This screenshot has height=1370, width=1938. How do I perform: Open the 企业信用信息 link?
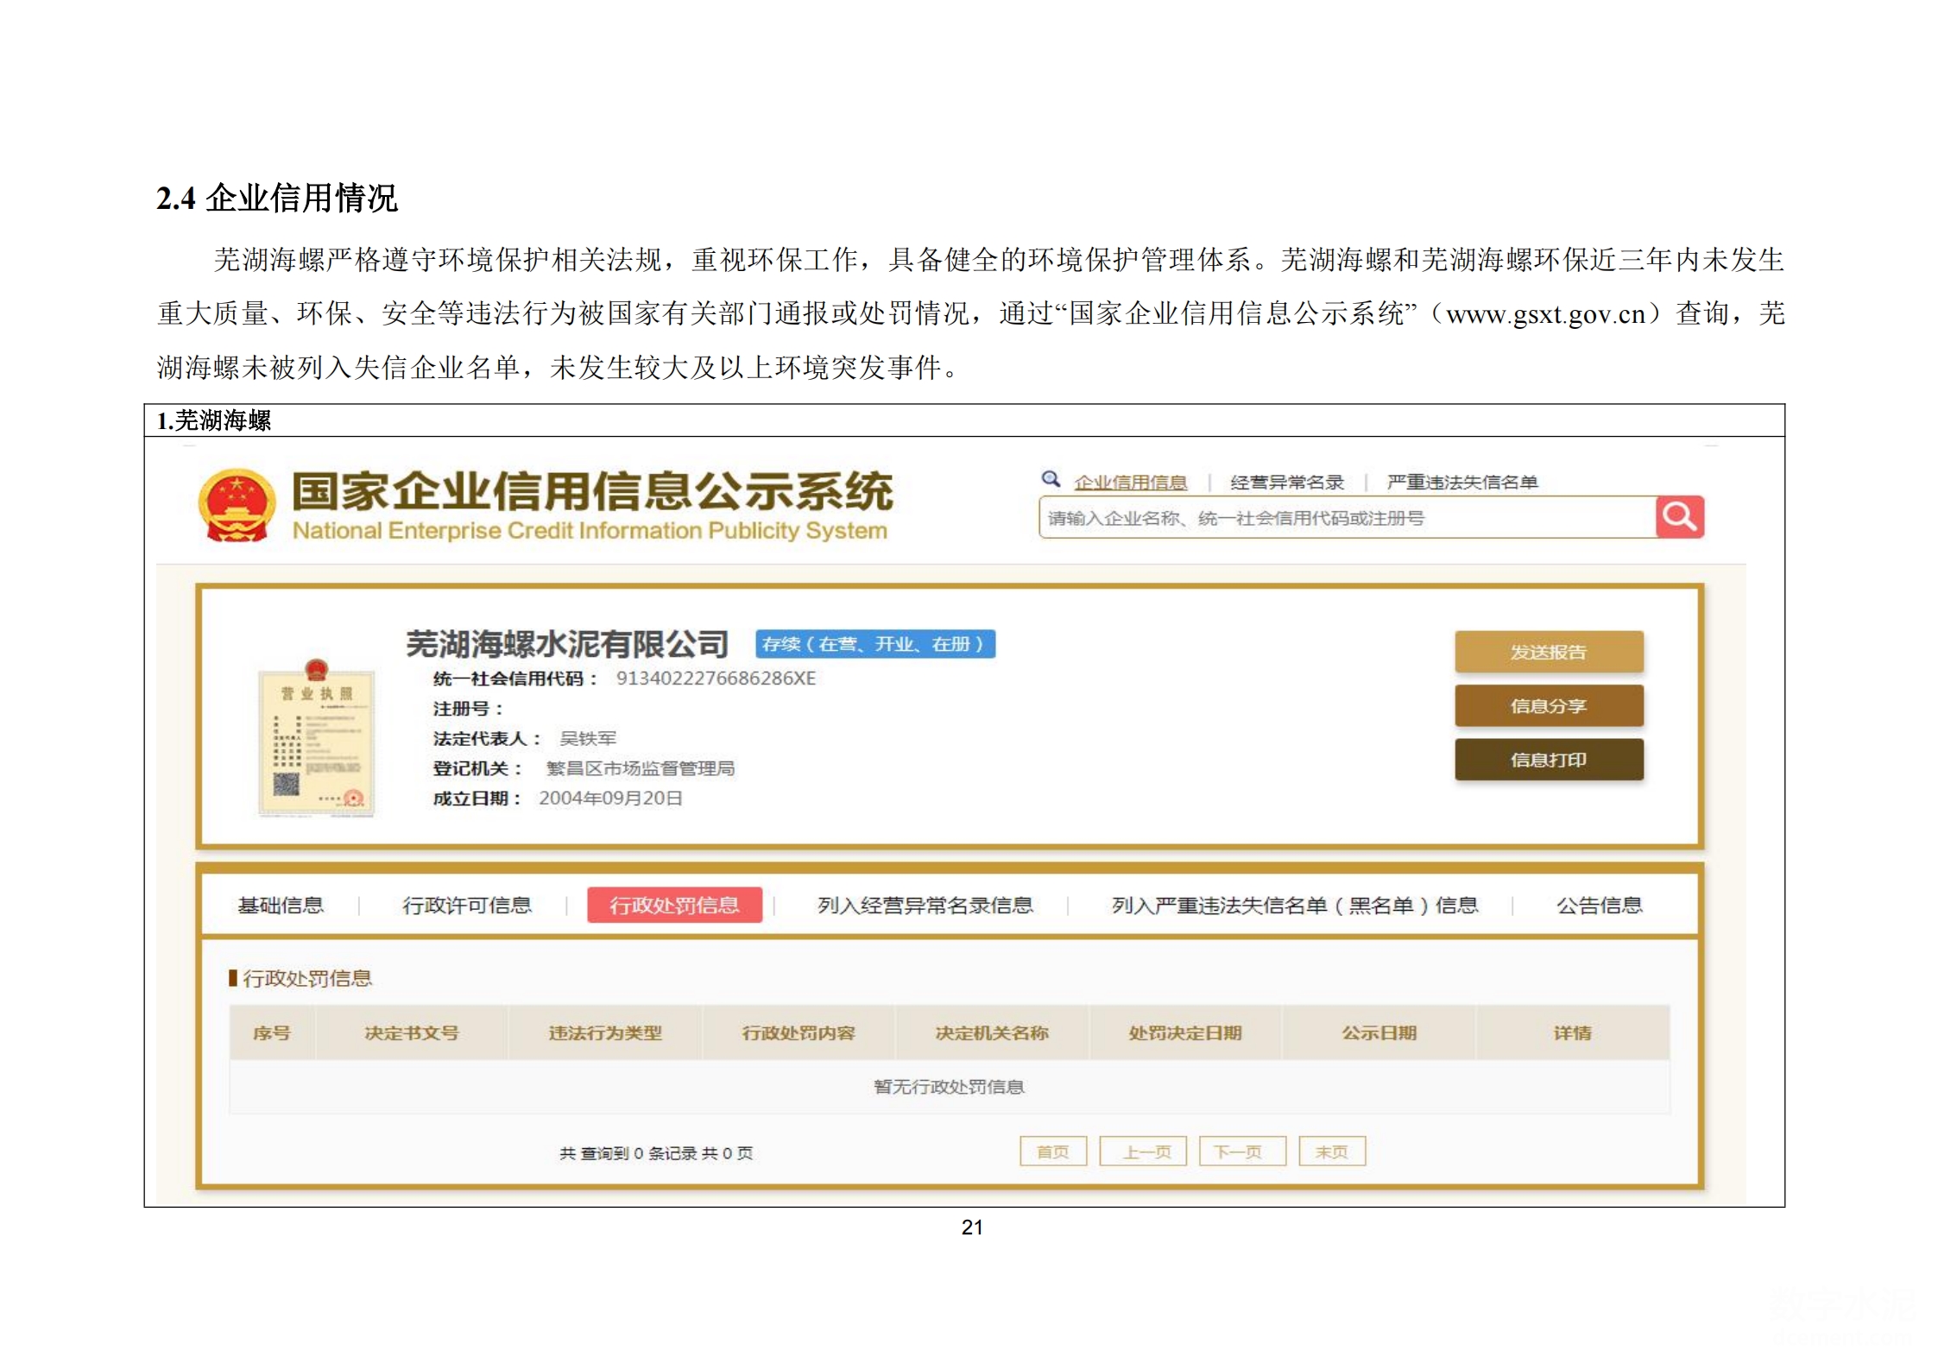[1129, 483]
